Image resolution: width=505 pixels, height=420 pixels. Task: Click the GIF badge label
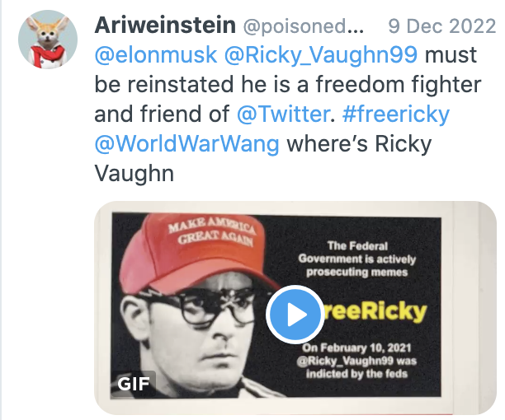pyautogui.click(x=134, y=384)
